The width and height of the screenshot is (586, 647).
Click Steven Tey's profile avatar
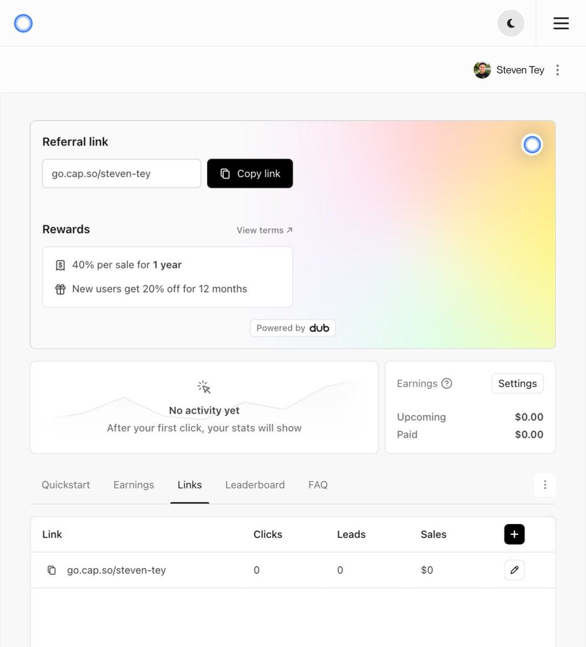482,70
